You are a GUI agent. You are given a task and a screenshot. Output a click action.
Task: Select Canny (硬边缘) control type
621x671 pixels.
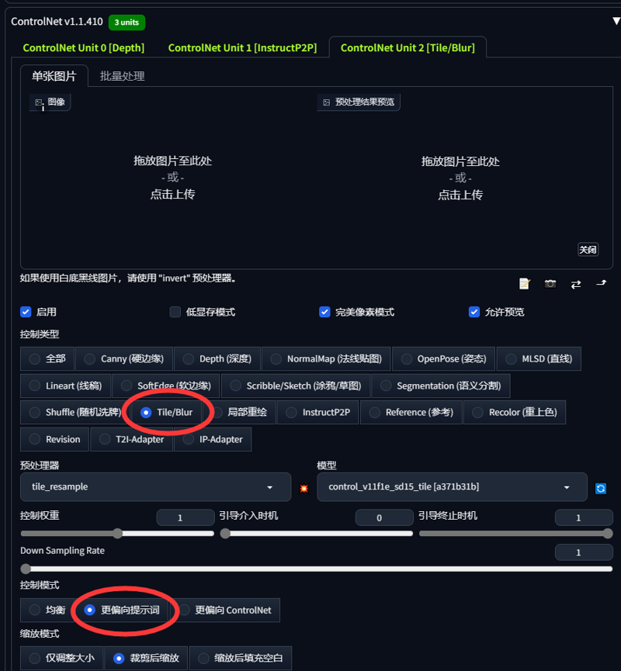(x=124, y=358)
